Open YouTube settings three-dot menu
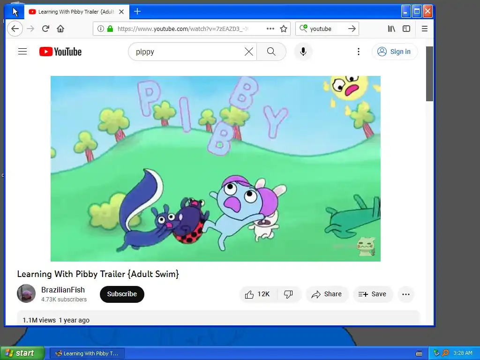The height and width of the screenshot is (360, 480). coord(359,52)
